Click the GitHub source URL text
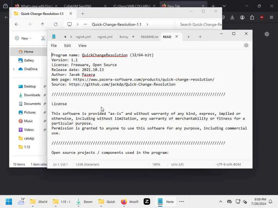 122,84
